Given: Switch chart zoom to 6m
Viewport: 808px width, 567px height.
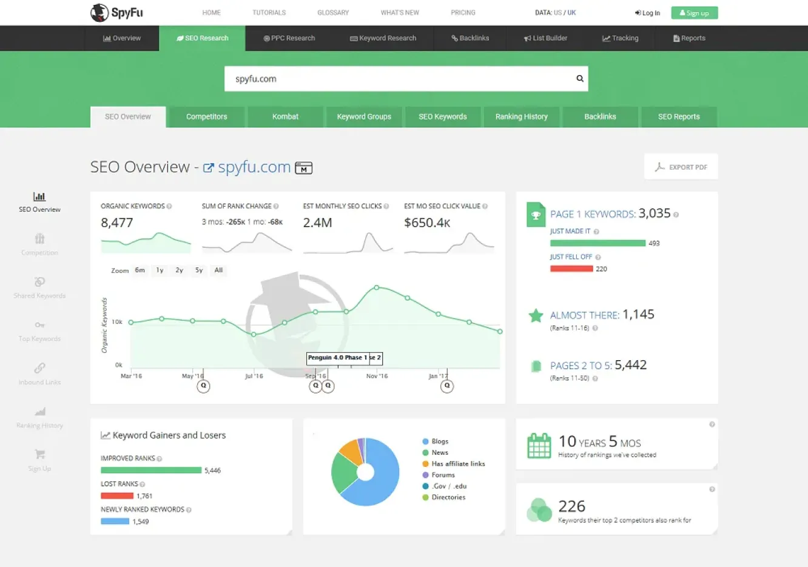Looking at the screenshot, I should pos(140,270).
